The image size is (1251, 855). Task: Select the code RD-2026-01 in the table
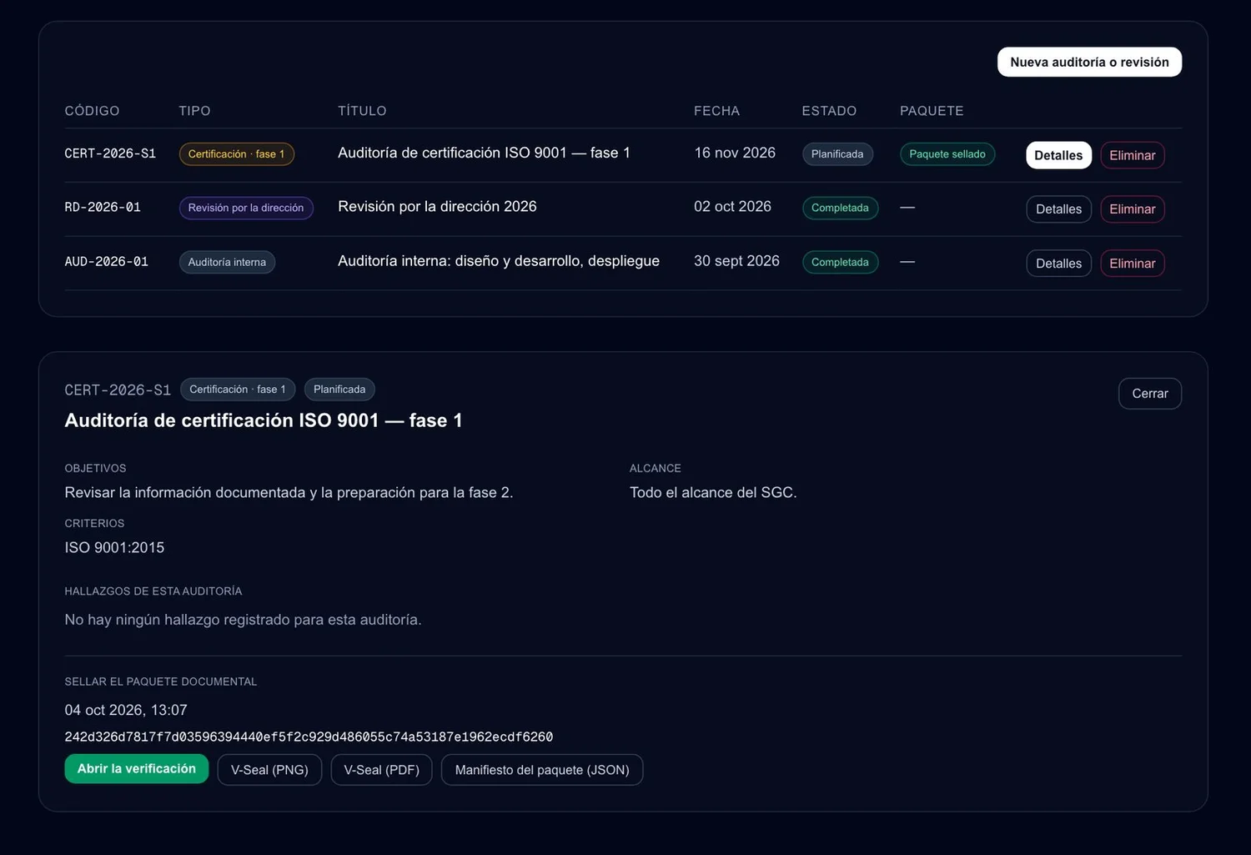pos(103,207)
